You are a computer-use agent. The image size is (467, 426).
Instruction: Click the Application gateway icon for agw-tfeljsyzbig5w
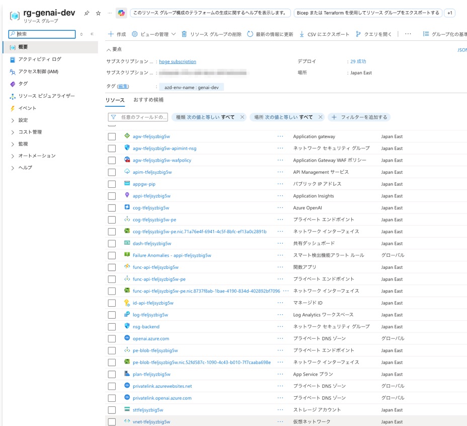[127, 136]
